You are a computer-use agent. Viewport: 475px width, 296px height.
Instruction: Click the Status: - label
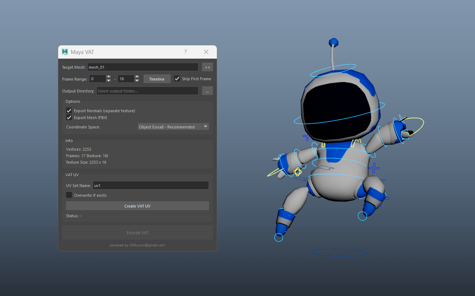tap(74, 216)
